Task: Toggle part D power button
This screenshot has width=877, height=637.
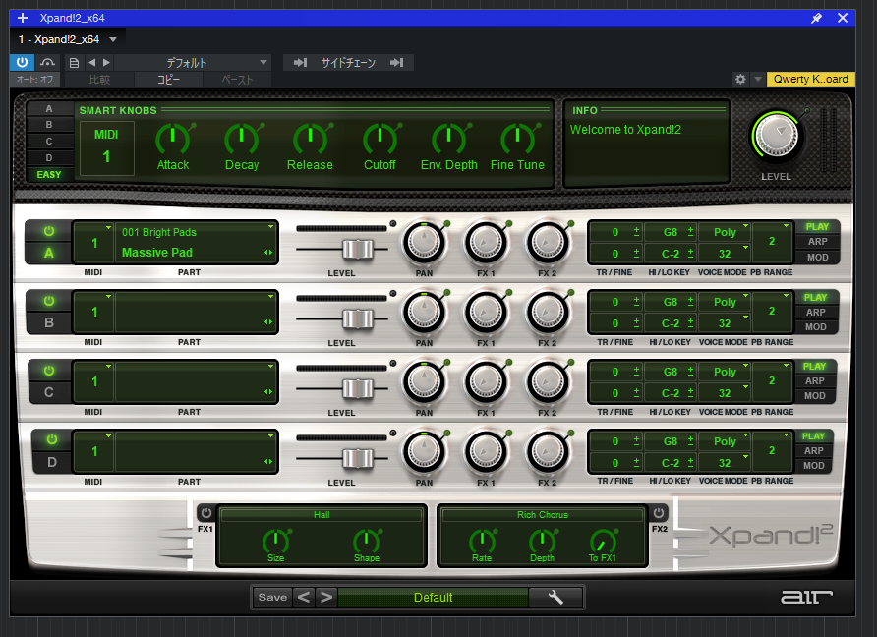Action: click(52, 439)
